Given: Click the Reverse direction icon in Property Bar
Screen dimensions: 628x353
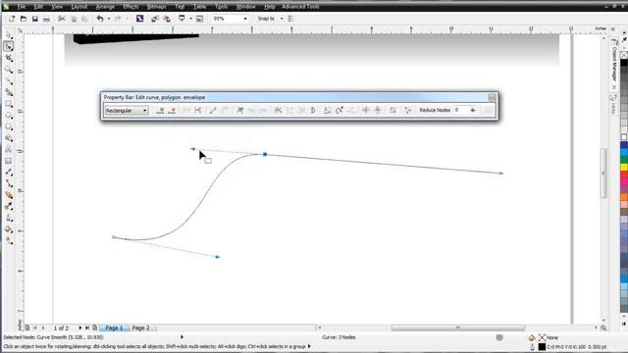Looking at the screenshot, I should click(279, 111).
